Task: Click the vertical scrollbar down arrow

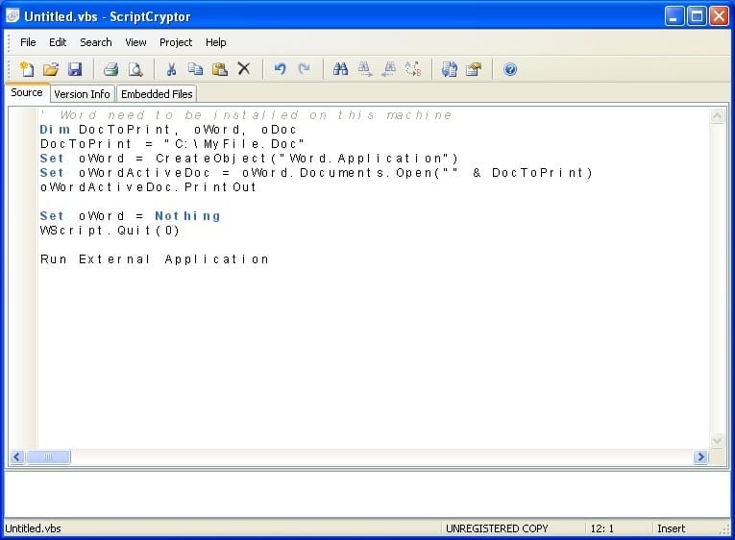Action: (x=717, y=441)
